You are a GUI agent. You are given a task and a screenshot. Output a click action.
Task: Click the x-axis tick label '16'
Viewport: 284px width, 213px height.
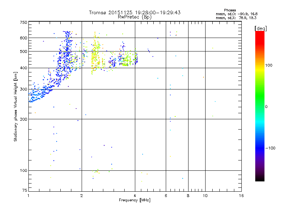[x=241, y=196]
